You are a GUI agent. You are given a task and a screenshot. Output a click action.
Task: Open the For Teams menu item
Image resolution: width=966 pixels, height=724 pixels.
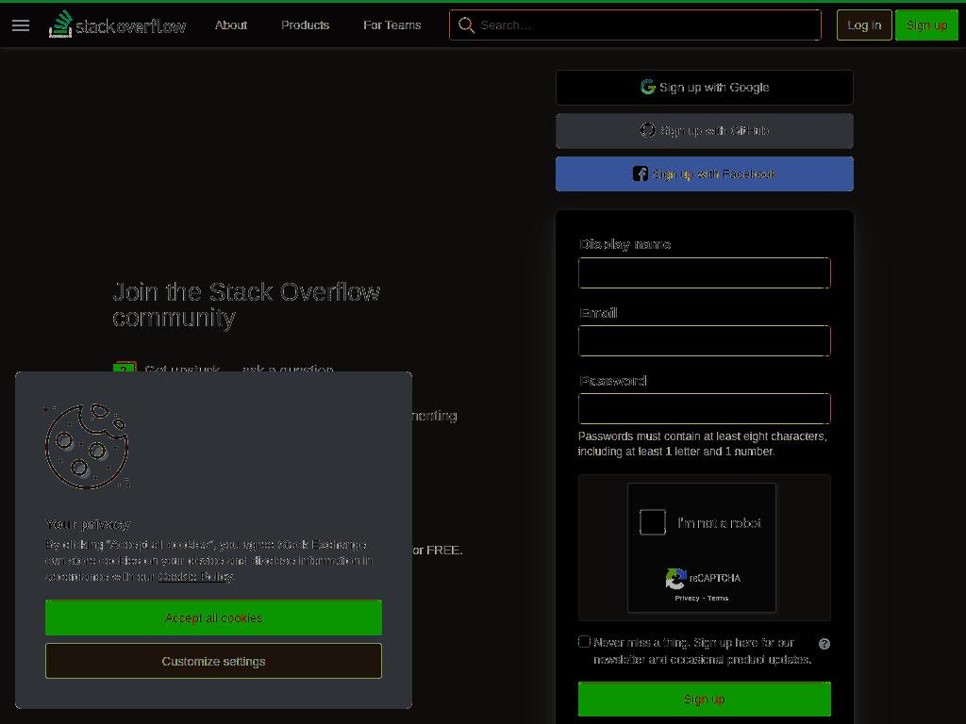click(x=391, y=25)
